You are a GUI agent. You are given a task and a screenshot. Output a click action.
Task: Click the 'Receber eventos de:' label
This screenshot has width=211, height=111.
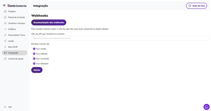click(40, 44)
